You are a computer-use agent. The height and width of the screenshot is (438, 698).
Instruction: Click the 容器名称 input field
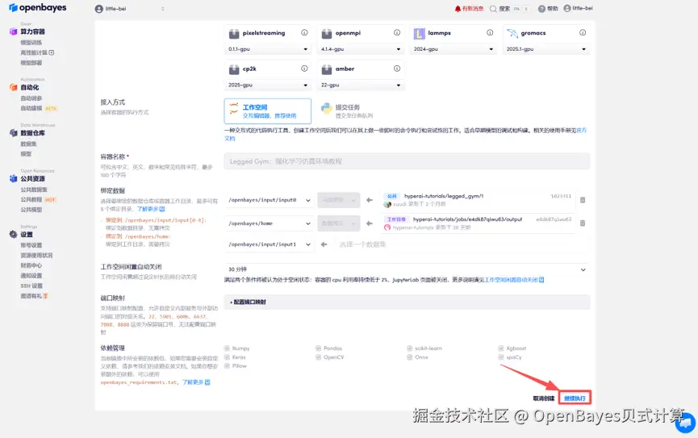[407, 161]
